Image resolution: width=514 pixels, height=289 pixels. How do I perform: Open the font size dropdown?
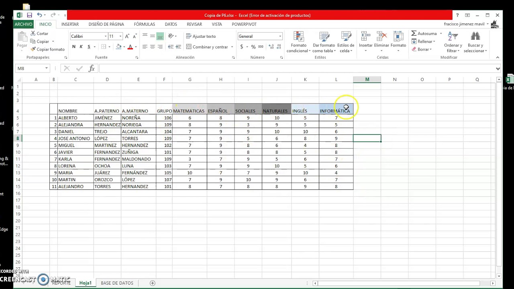(120, 36)
